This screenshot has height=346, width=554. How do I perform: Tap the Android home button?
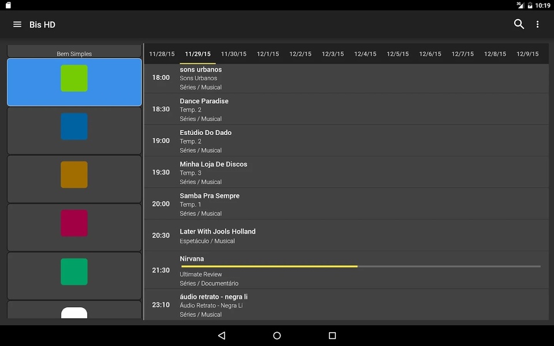tap(277, 336)
